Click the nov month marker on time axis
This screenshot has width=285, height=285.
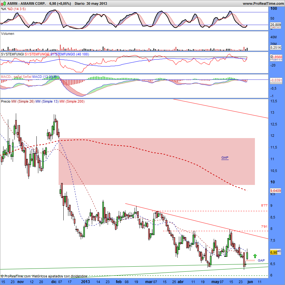pos(21,282)
